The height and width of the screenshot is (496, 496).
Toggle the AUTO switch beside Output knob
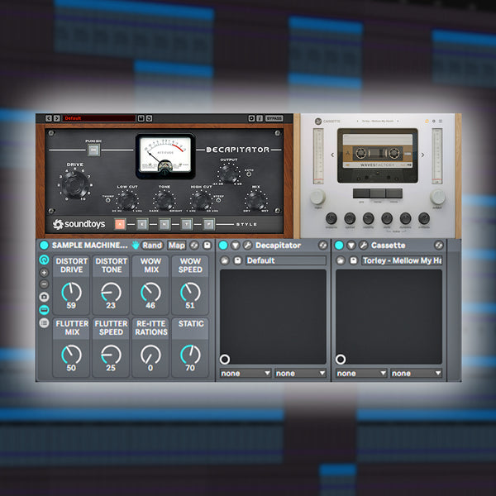click(x=249, y=174)
